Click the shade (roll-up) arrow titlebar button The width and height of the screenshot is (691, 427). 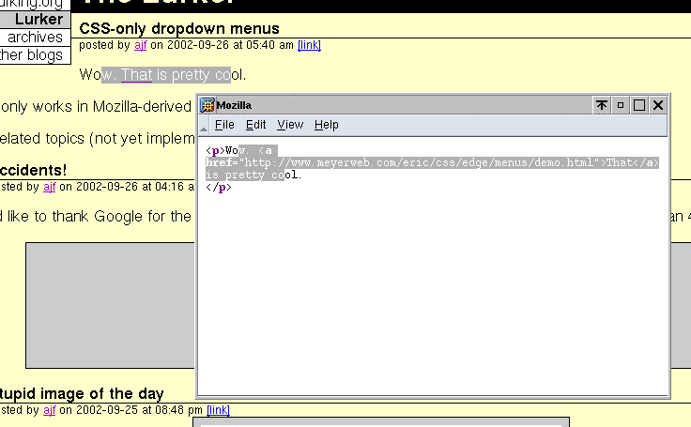(x=602, y=105)
